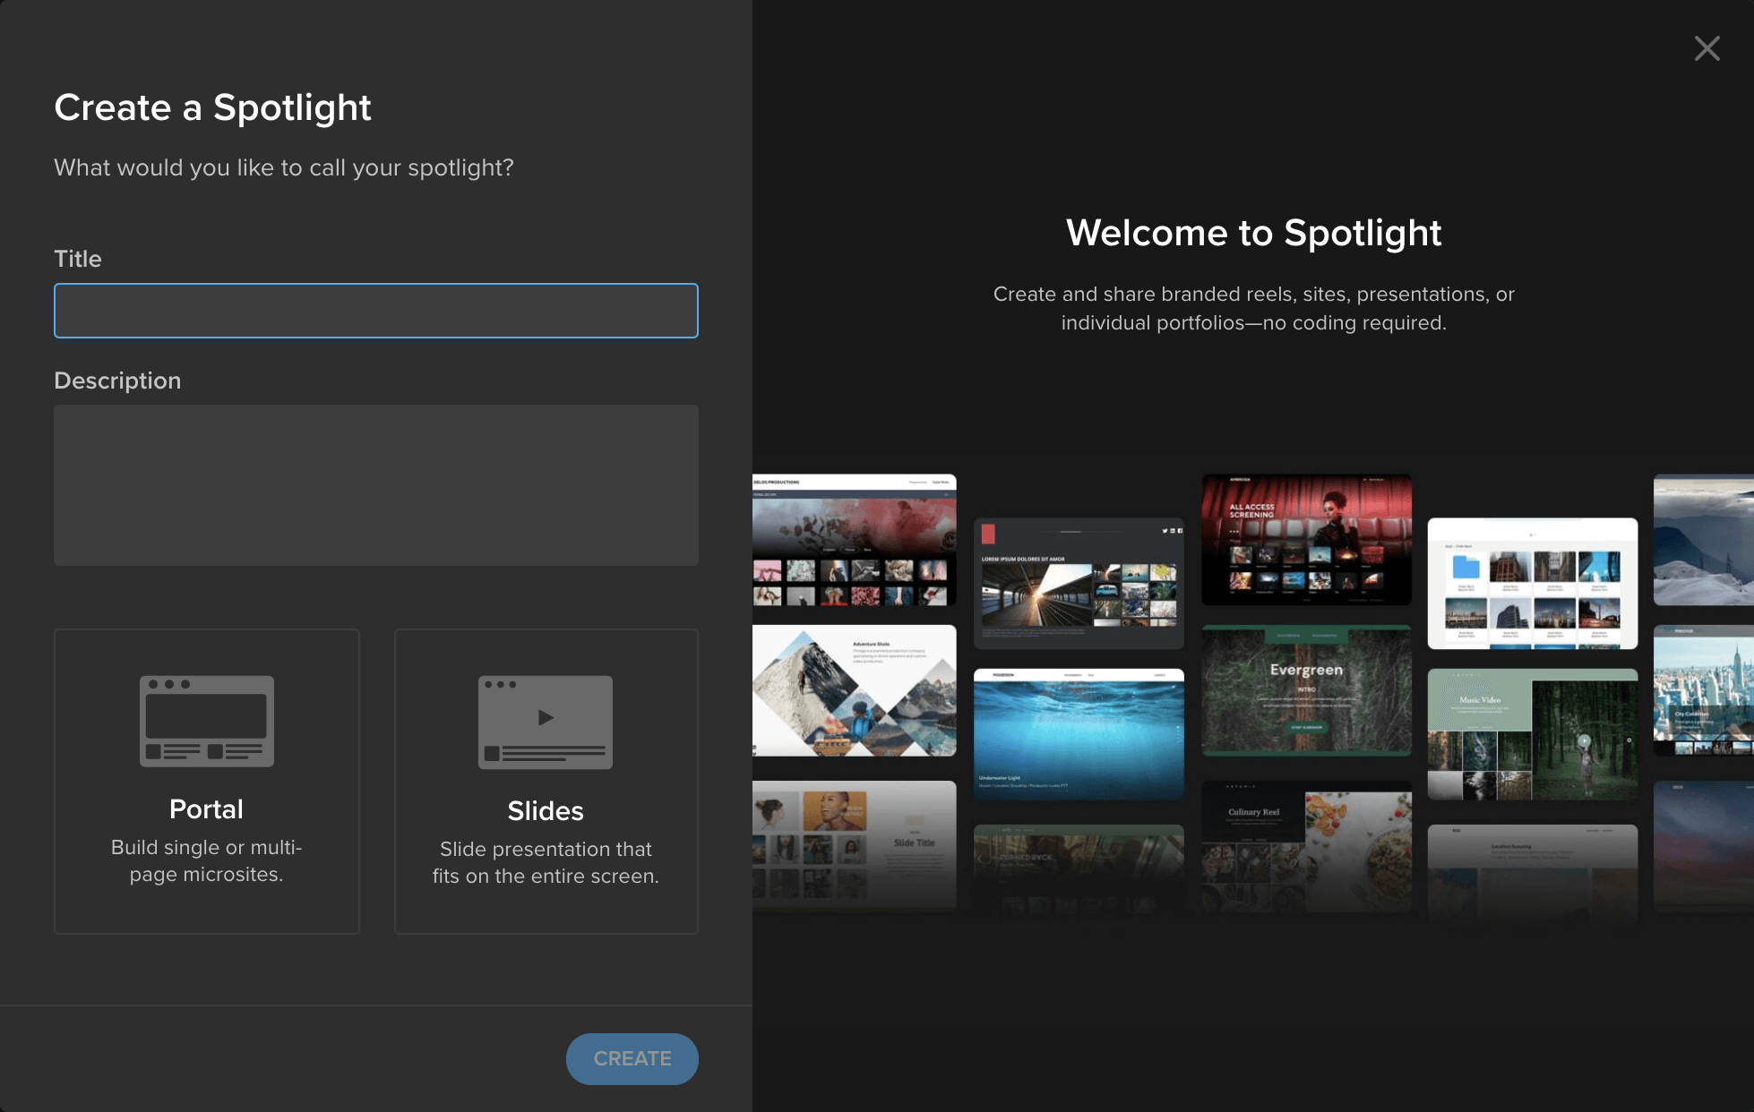Click into the Description text area

[375, 484]
